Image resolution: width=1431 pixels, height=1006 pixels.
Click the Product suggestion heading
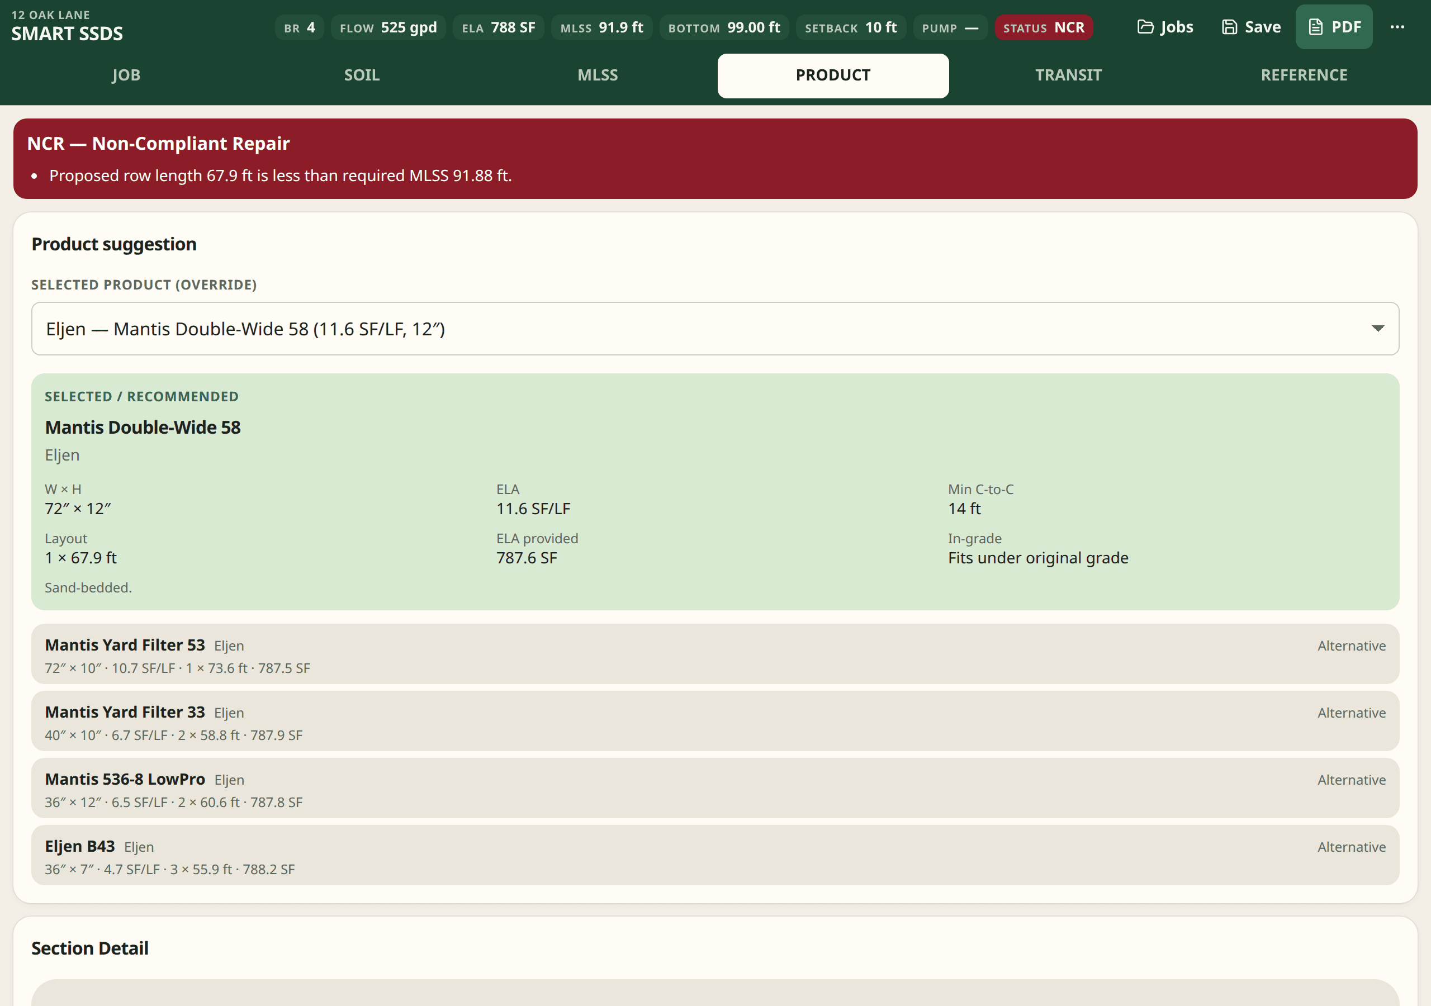tap(114, 244)
